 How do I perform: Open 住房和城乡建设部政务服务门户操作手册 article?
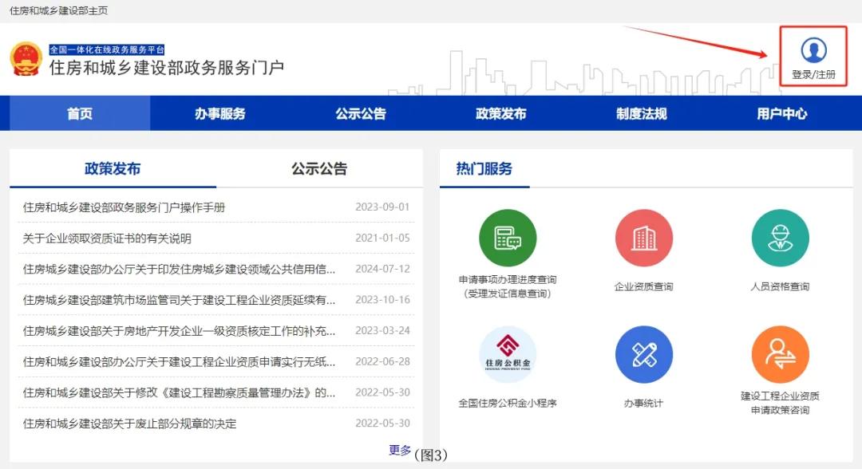(125, 207)
